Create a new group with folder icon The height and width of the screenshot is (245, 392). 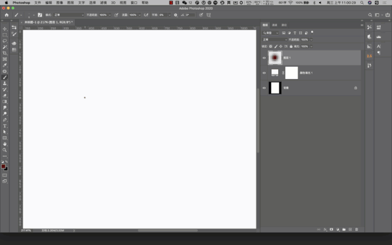(x=344, y=229)
